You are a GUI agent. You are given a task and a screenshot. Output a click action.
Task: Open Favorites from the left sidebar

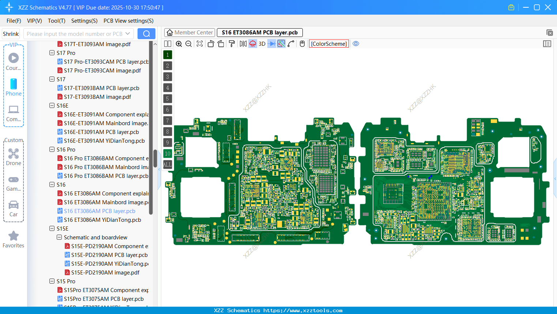14,240
